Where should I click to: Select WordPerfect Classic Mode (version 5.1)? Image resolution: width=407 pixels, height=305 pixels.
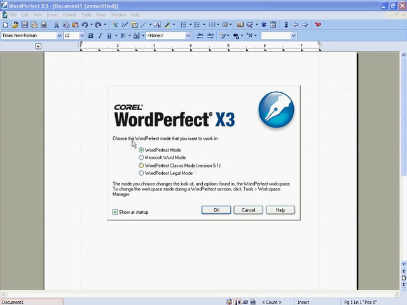coord(141,165)
